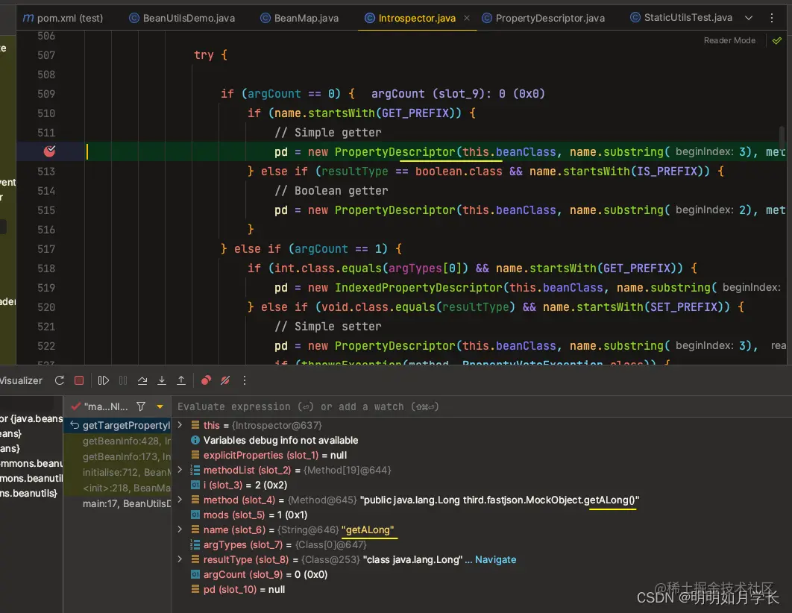The image size is (792, 613).
Task: Click the Resume Program icon
Action: pos(104,380)
